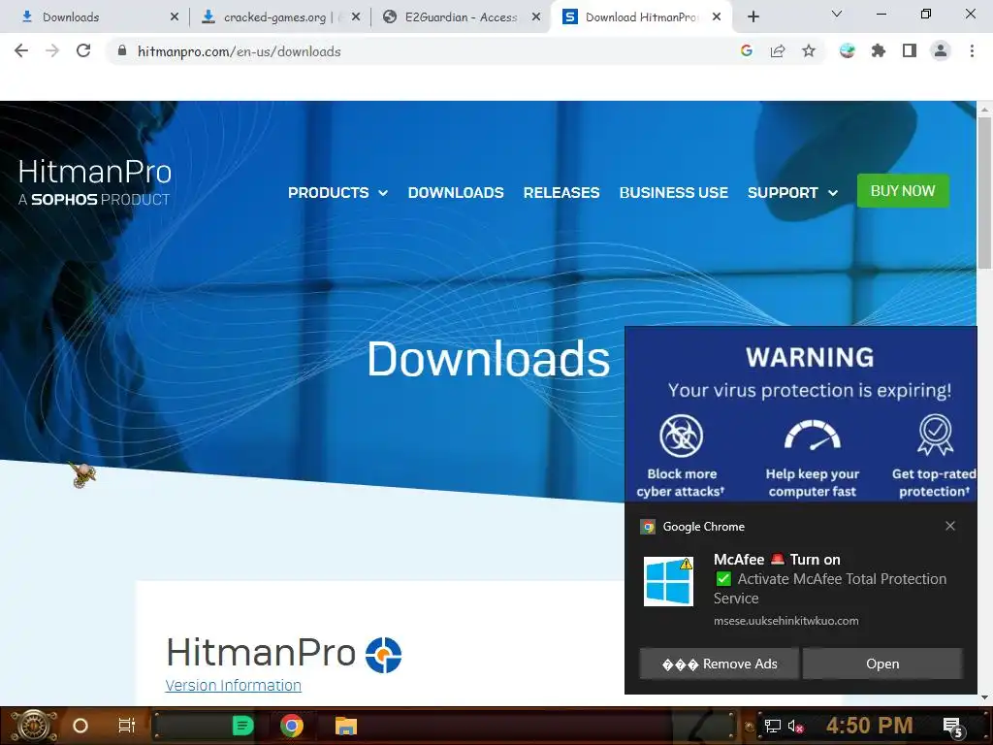The height and width of the screenshot is (745, 993).
Task: Click the padlock site info icon
Action: pyautogui.click(x=122, y=51)
